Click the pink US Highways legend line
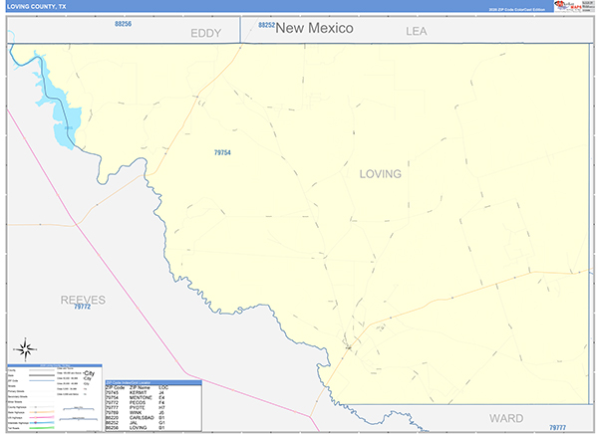Viewport: 598px width, 434px height. point(42,417)
